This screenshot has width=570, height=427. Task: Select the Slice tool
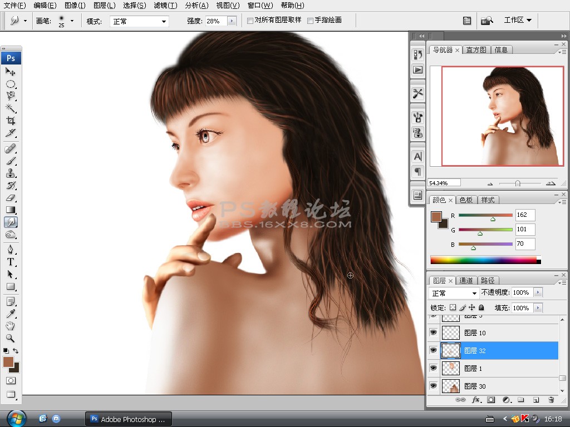[x=10, y=133]
